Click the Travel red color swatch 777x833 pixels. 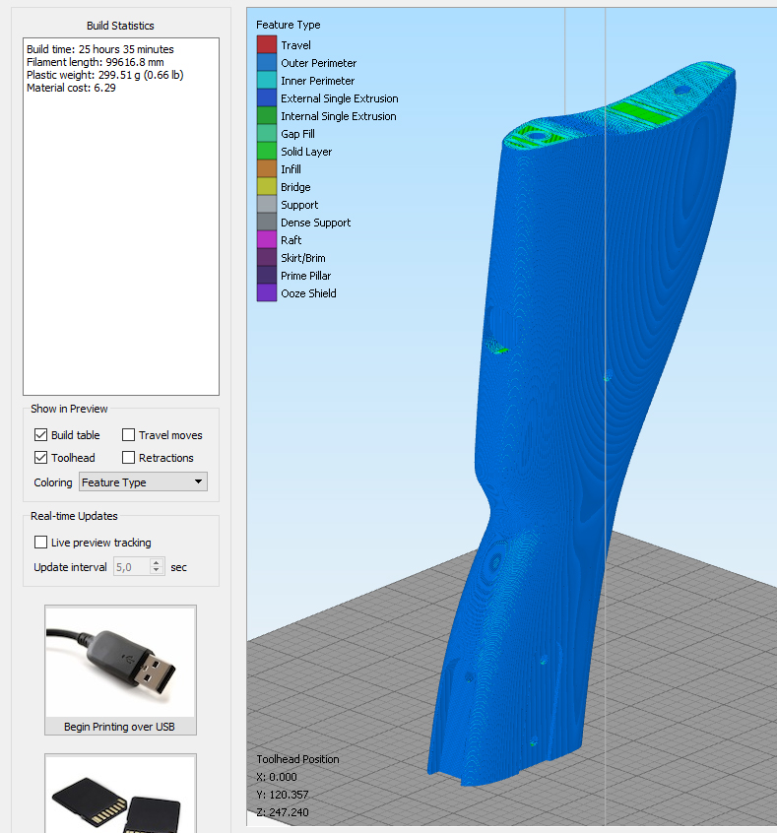(267, 44)
